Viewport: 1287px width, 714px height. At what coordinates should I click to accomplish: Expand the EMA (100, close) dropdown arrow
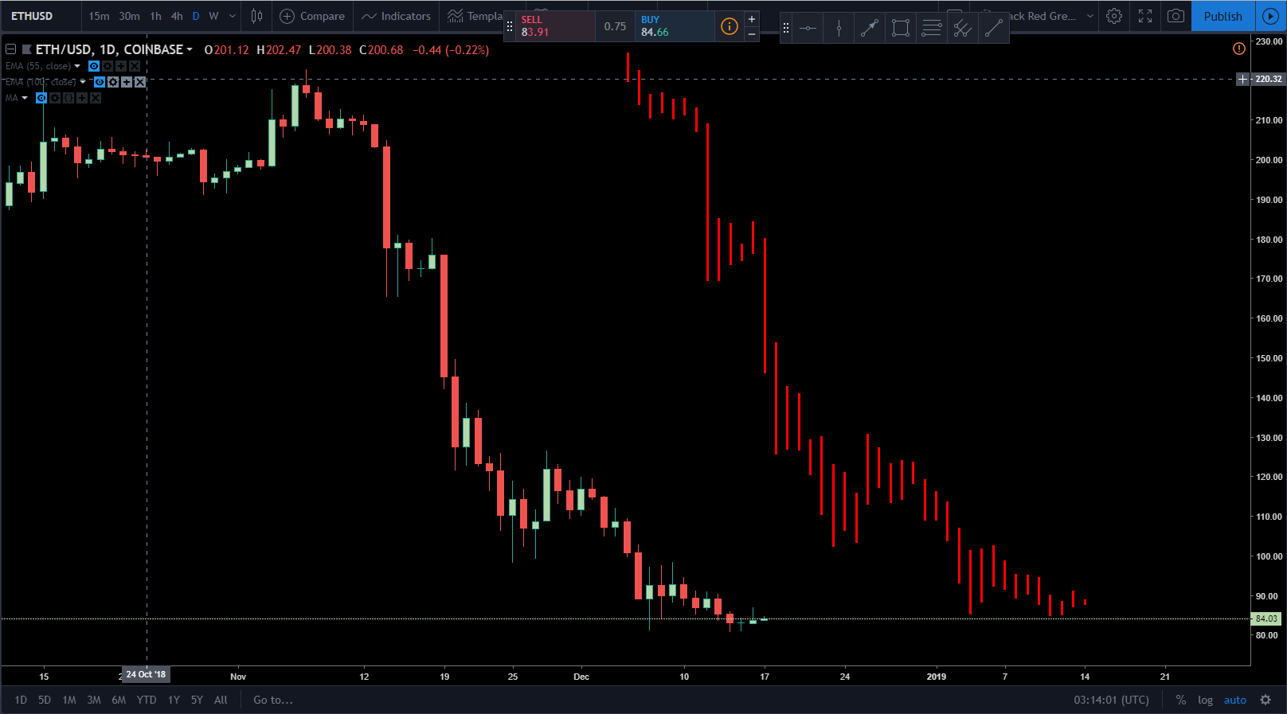pyautogui.click(x=83, y=82)
